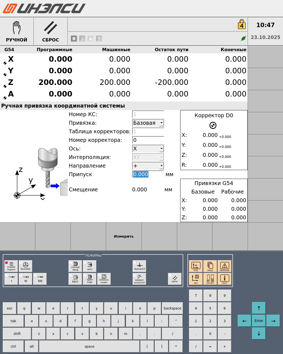
Task: Click the POS screen icon
Action: click(x=196, y=266)
